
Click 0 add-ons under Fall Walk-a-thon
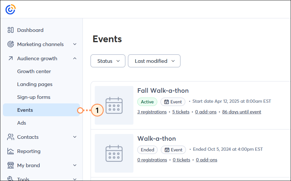tap(206, 112)
